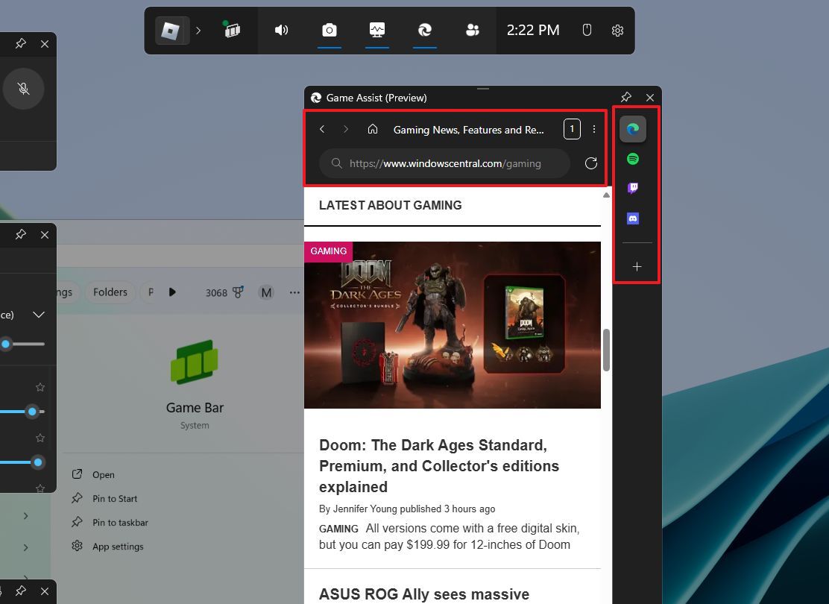Click the mouse click-through icon in Game Bar
Image resolution: width=829 pixels, height=604 pixels.
pyautogui.click(x=587, y=30)
